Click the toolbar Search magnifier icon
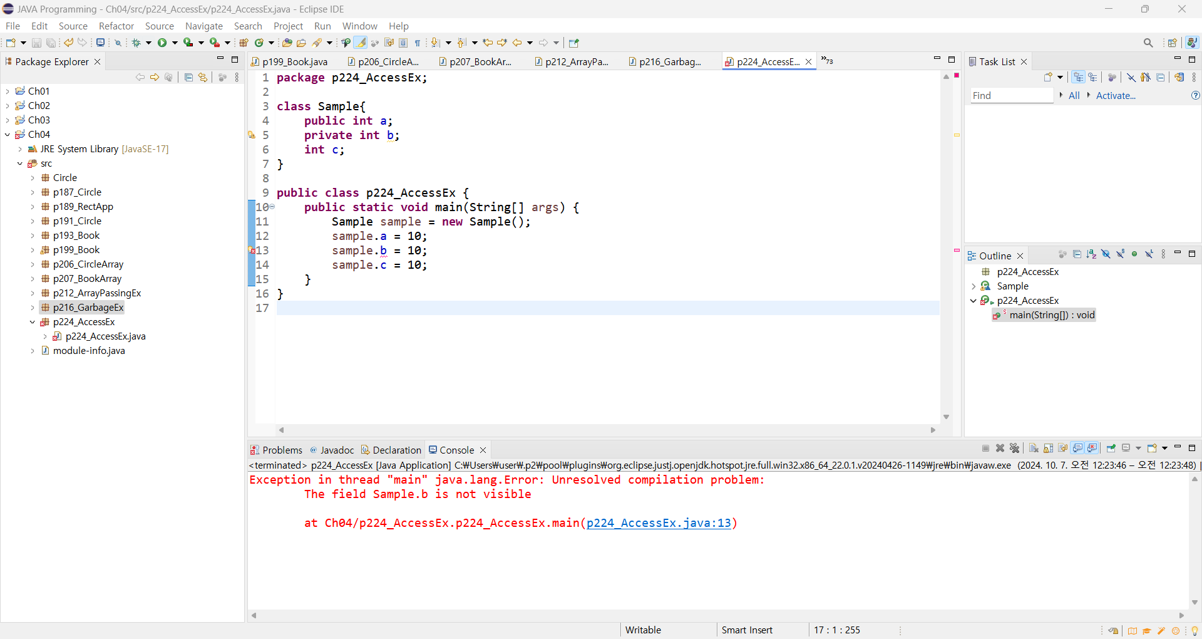Screen dimensions: 1202x639 [1148, 43]
